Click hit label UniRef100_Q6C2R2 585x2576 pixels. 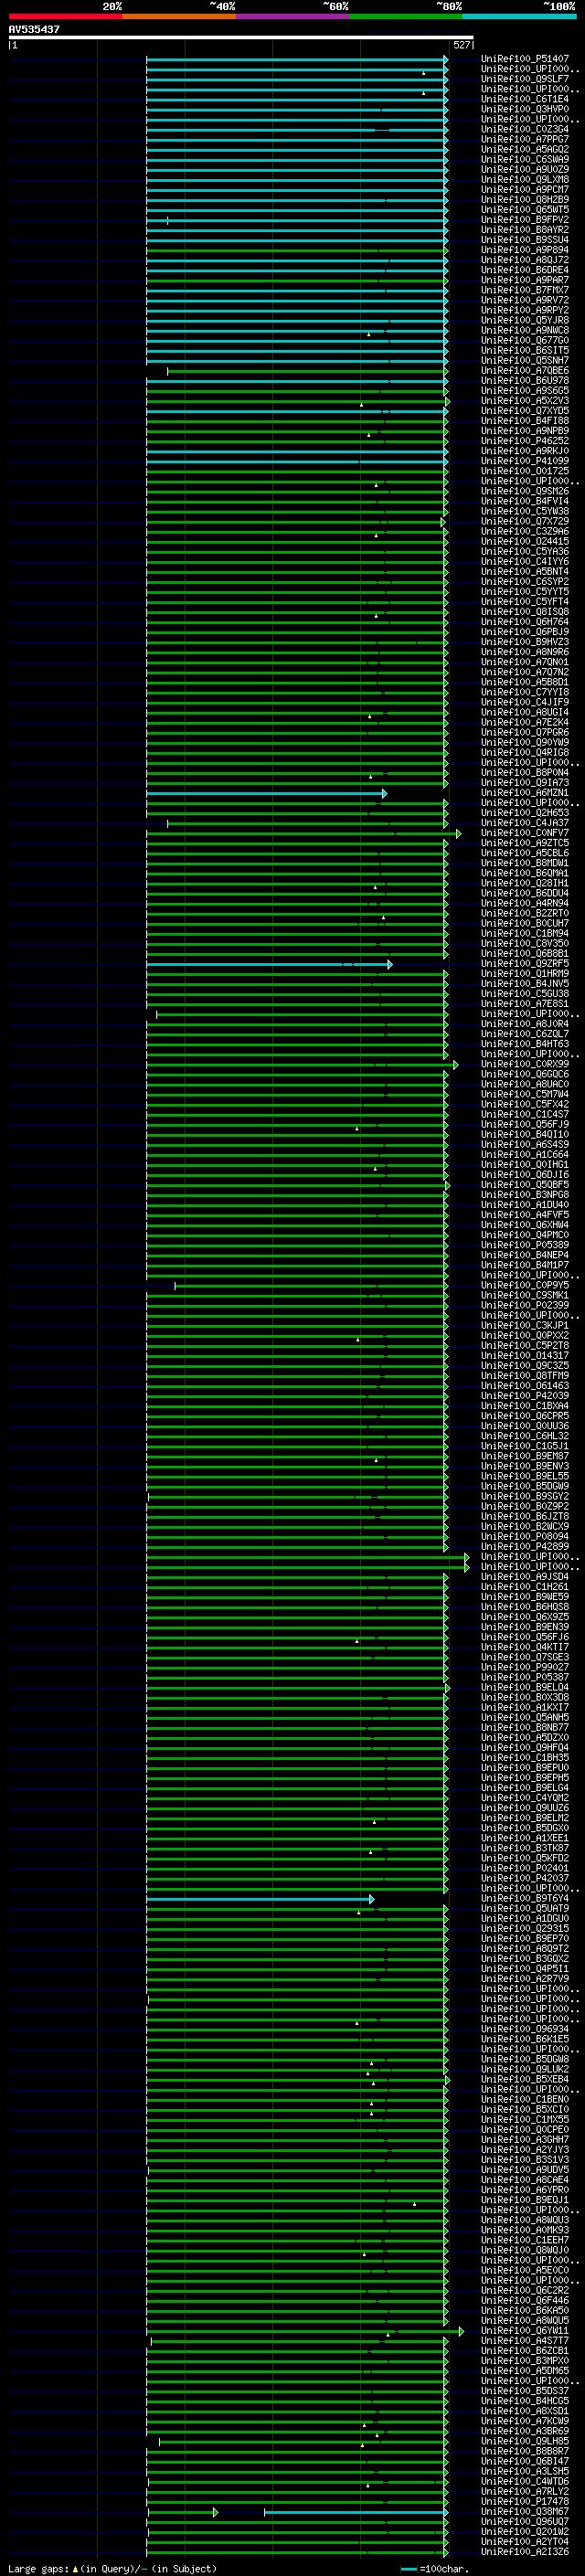(525, 2291)
